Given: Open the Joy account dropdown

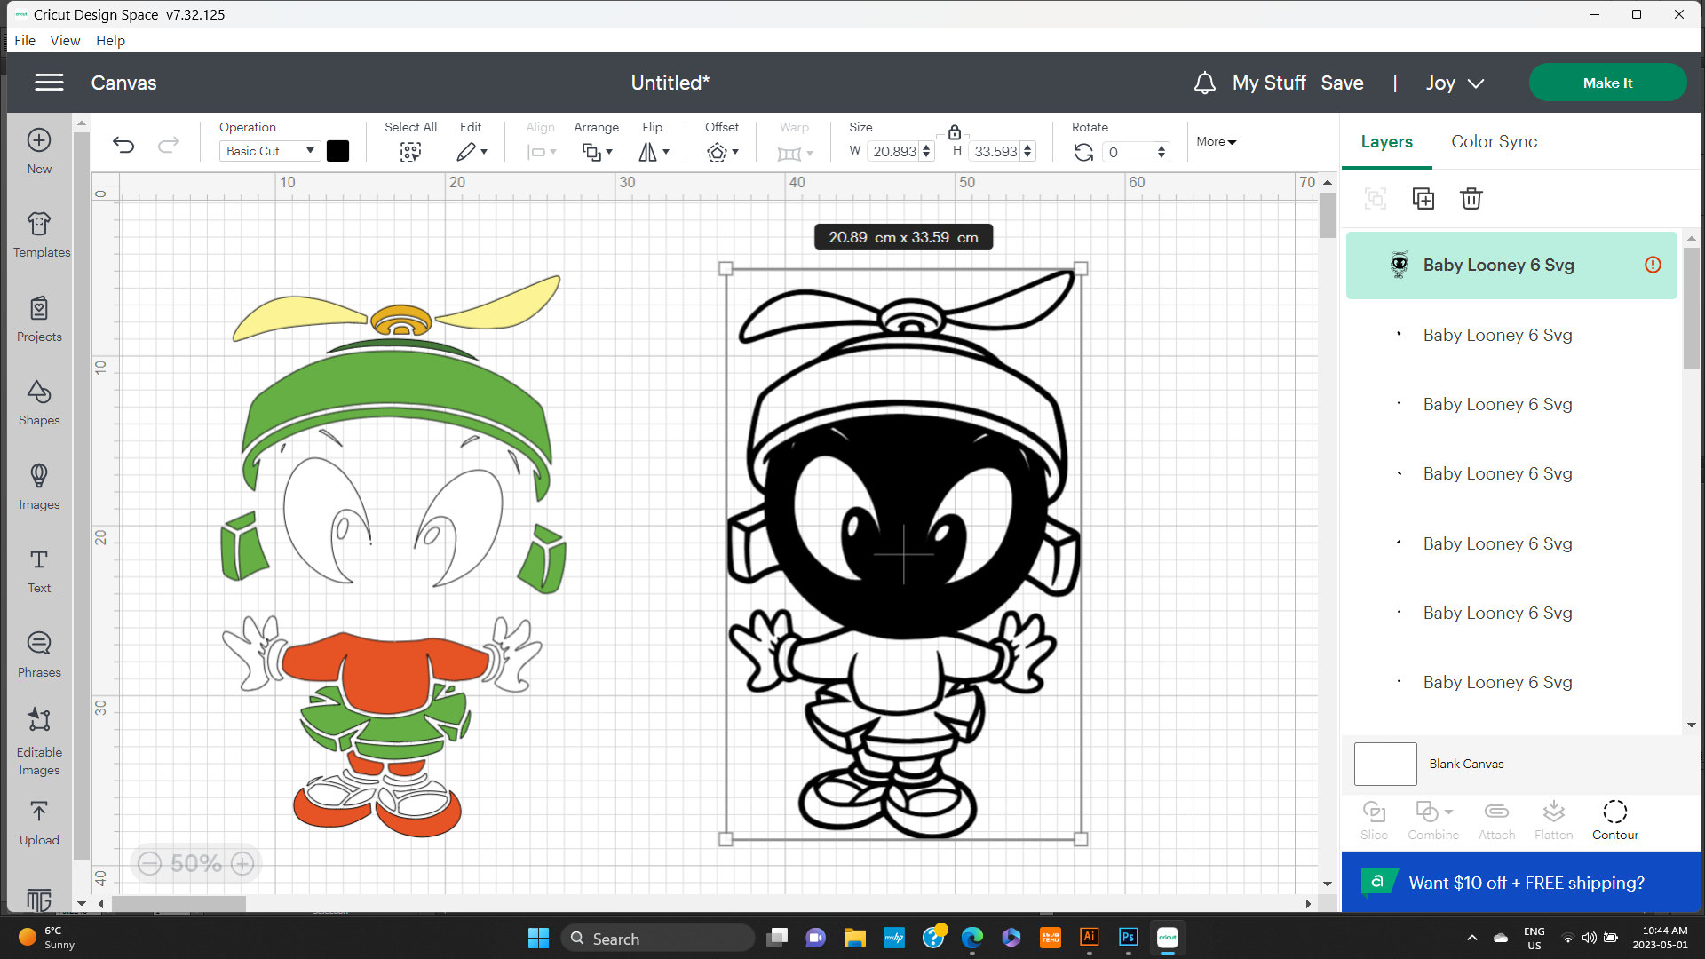Looking at the screenshot, I should point(1455,83).
